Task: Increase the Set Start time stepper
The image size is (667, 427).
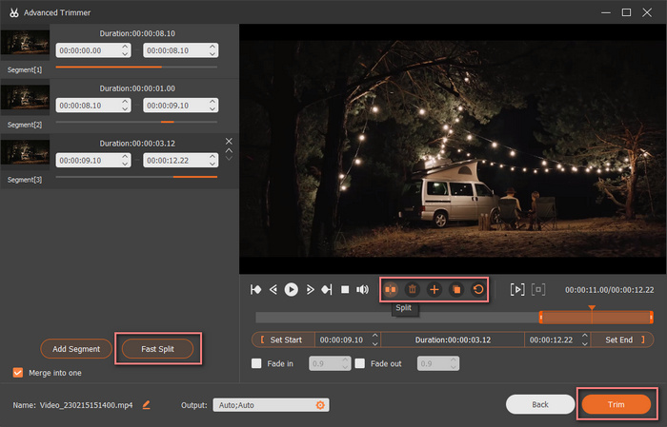Action: [374, 336]
